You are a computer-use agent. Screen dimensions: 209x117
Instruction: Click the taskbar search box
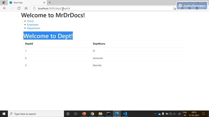tap(36, 114)
